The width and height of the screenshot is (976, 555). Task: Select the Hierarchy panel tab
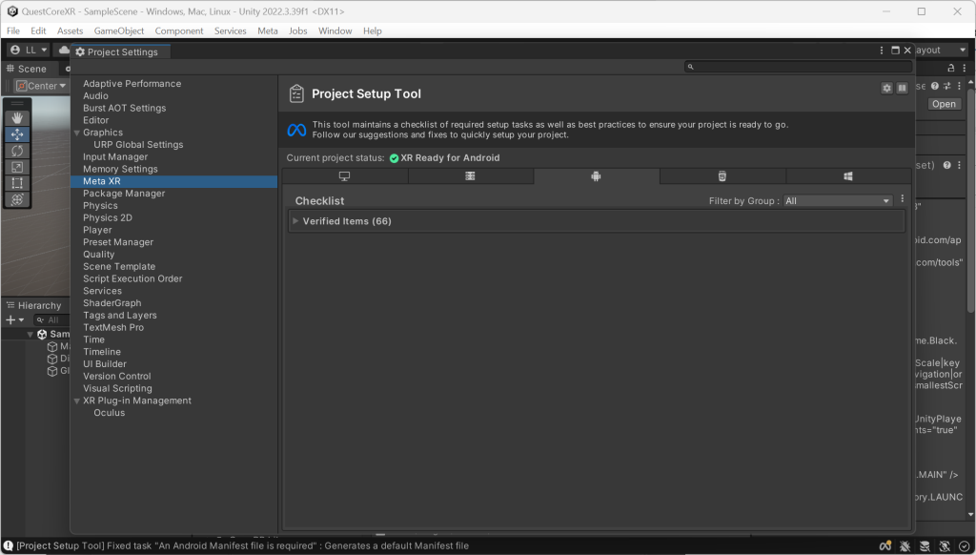pos(34,305)
